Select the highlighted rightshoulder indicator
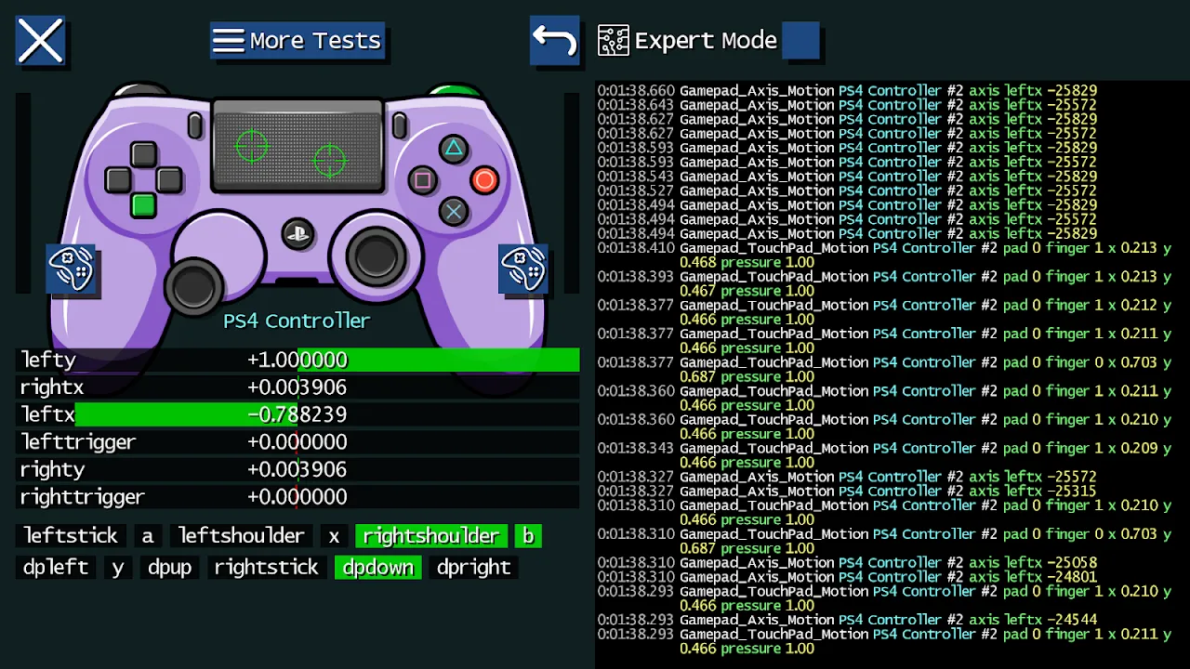This screenshot has width=1190, height=669. [431, 536]
